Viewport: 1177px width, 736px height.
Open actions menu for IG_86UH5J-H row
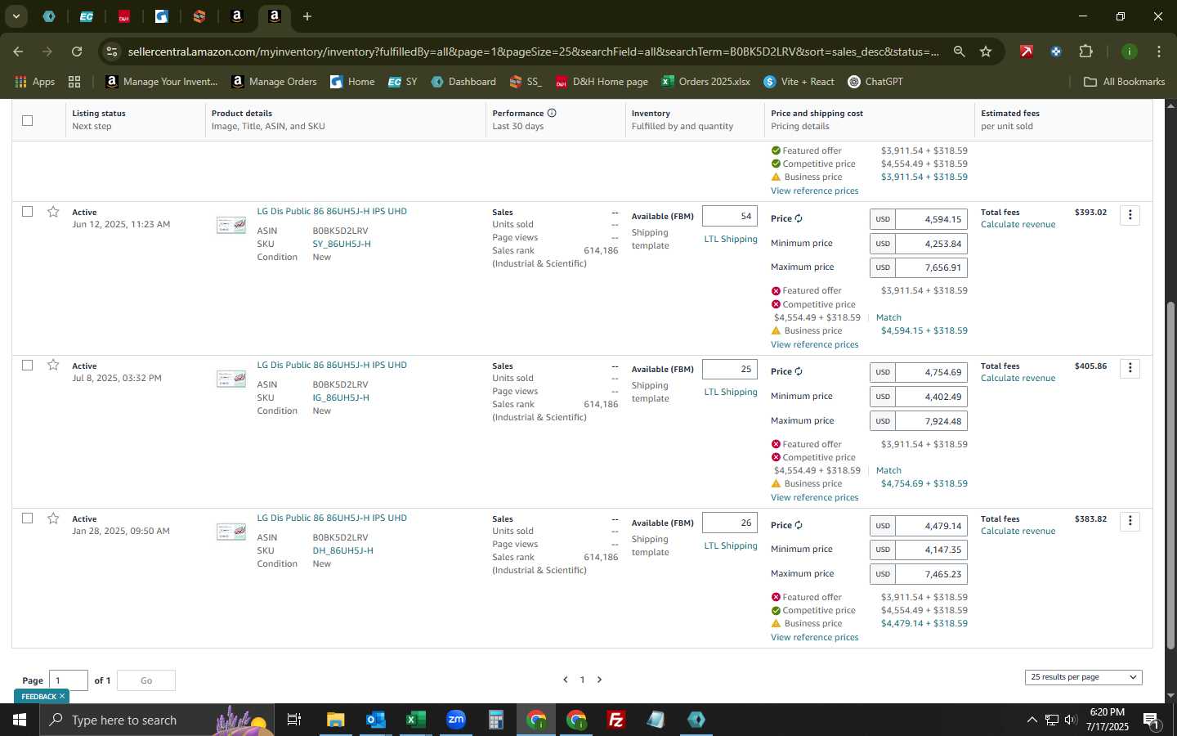1130,368
